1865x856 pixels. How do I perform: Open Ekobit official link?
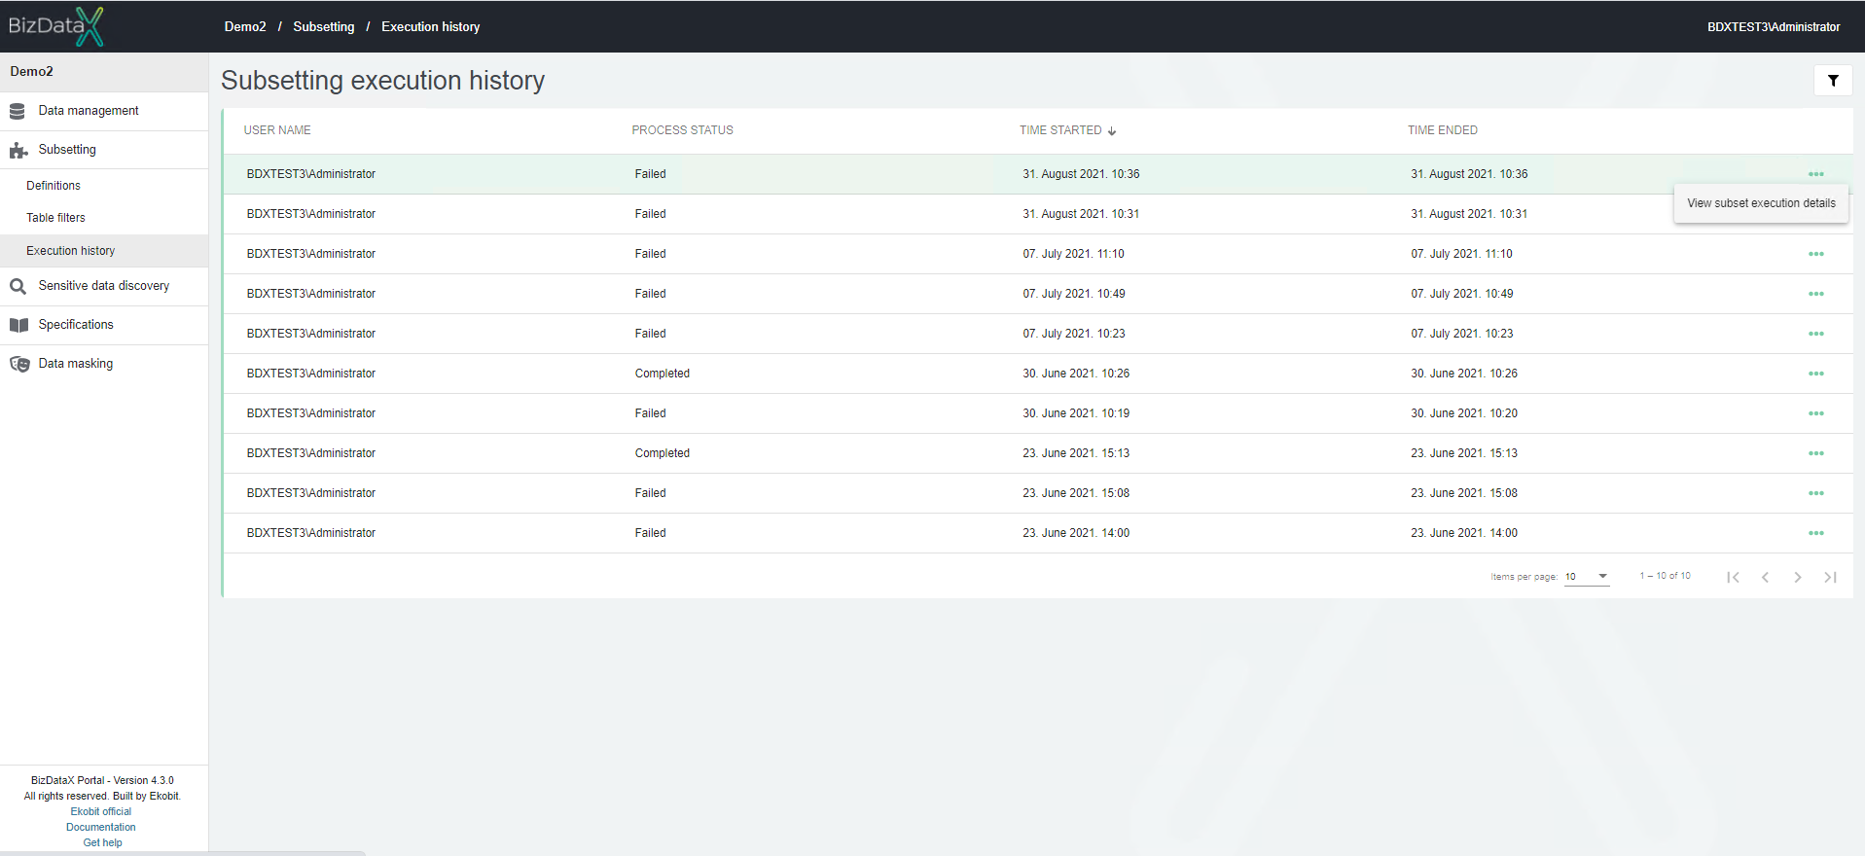pos(101,811)
